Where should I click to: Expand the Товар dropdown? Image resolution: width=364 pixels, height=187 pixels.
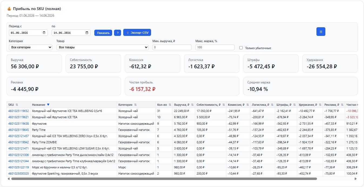[x=102, y=47]
